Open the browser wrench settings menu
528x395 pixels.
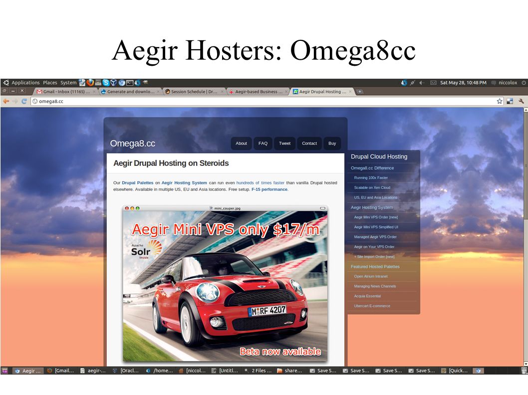(x=521, y=101)
